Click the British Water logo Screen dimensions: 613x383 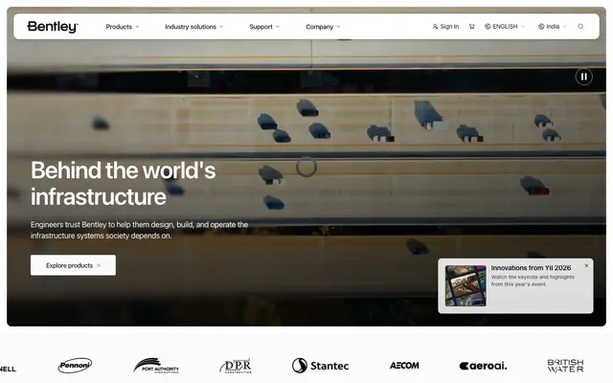tap(565, 366)
